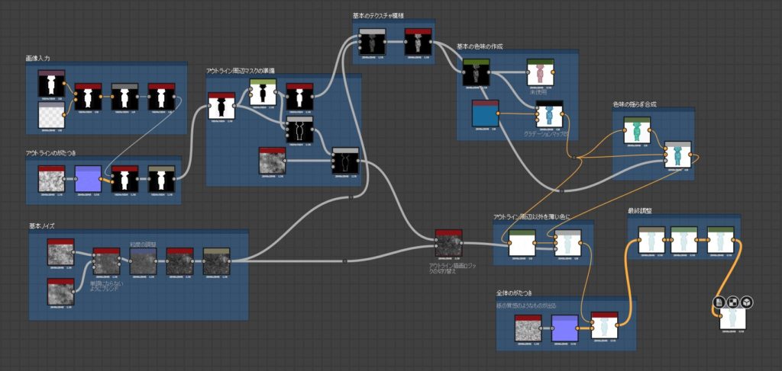Select the pink figure node labeled 未使用

click(539, 74)
